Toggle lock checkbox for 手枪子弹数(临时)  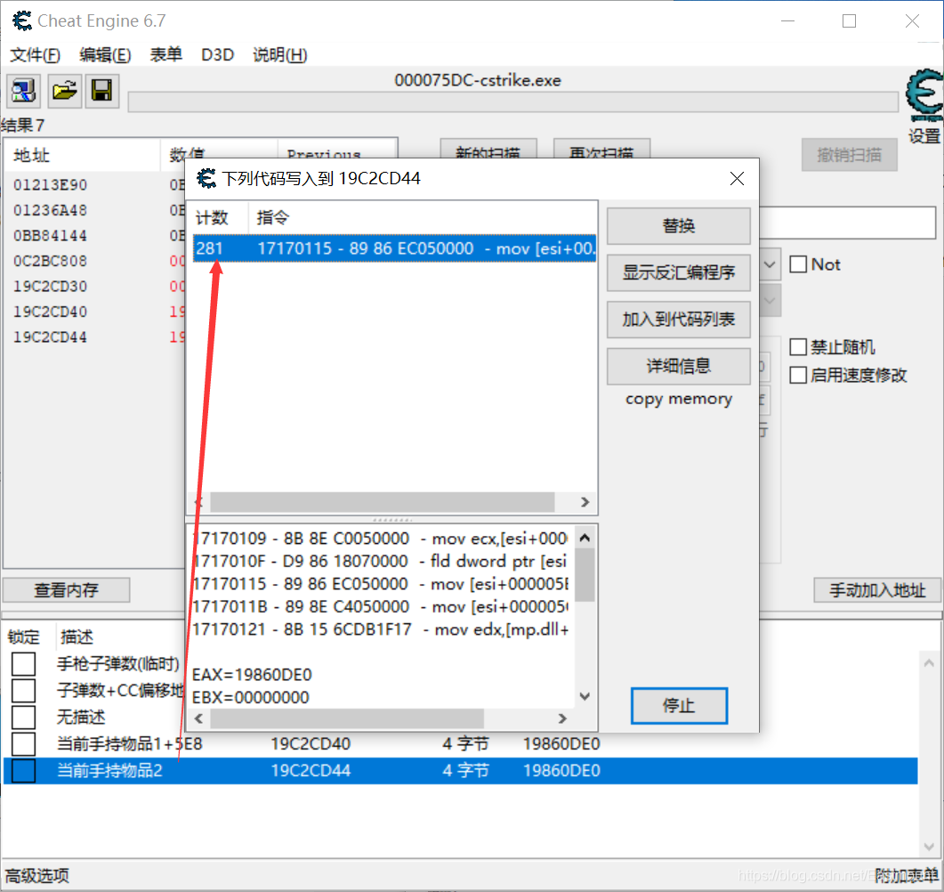coord(23,664)
